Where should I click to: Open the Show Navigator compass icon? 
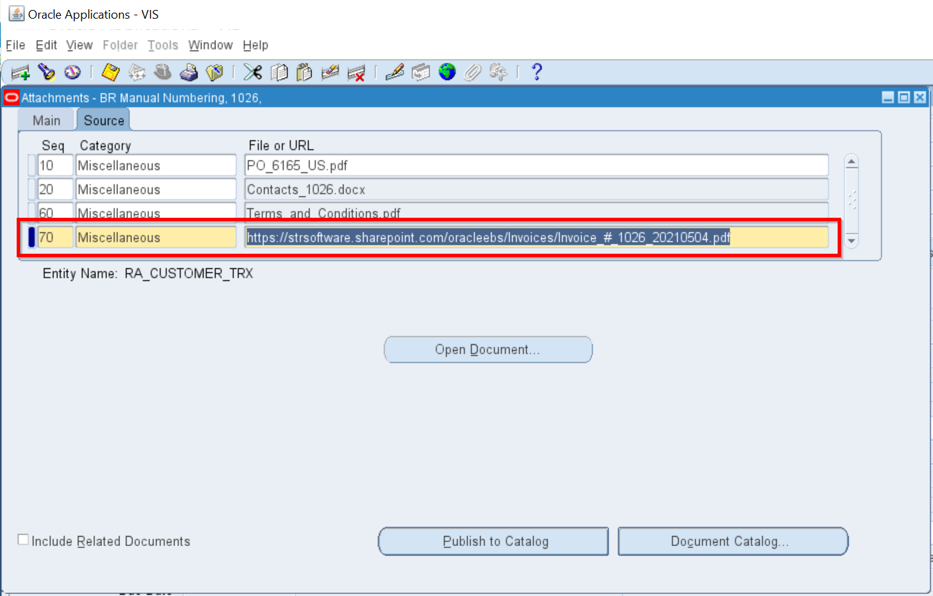[x=72, y=72]
